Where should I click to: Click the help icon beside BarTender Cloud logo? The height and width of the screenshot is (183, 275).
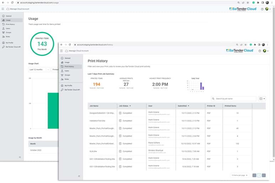tap(260, 51)
